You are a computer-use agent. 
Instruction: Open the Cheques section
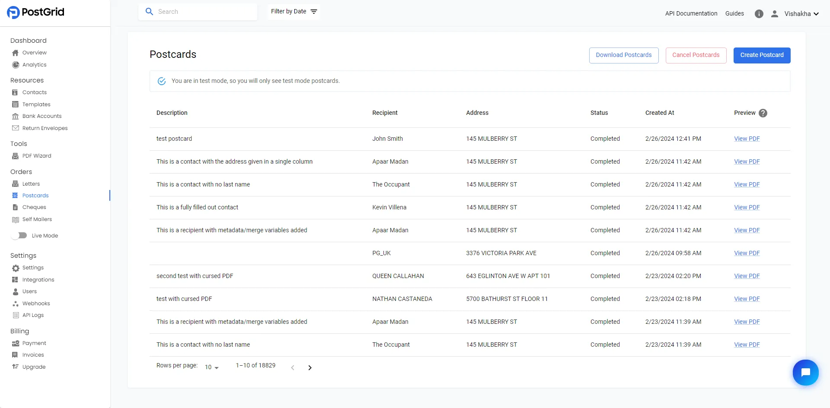click(x=15, y=207)
